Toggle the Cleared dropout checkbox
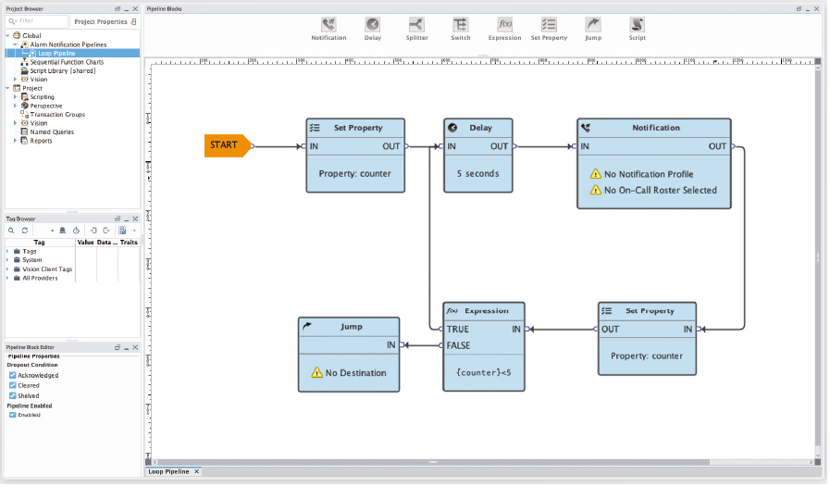The image size is (830, 487). pos(13,385)
